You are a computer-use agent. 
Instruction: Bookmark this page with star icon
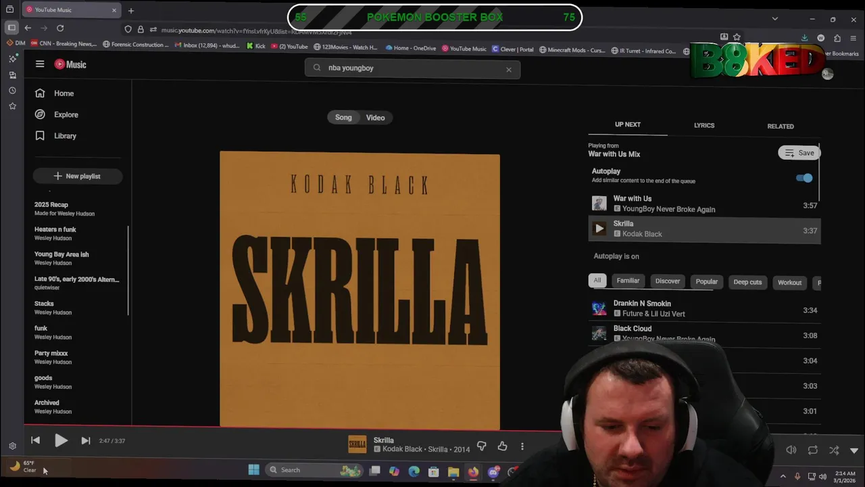[x=737, y=37]
